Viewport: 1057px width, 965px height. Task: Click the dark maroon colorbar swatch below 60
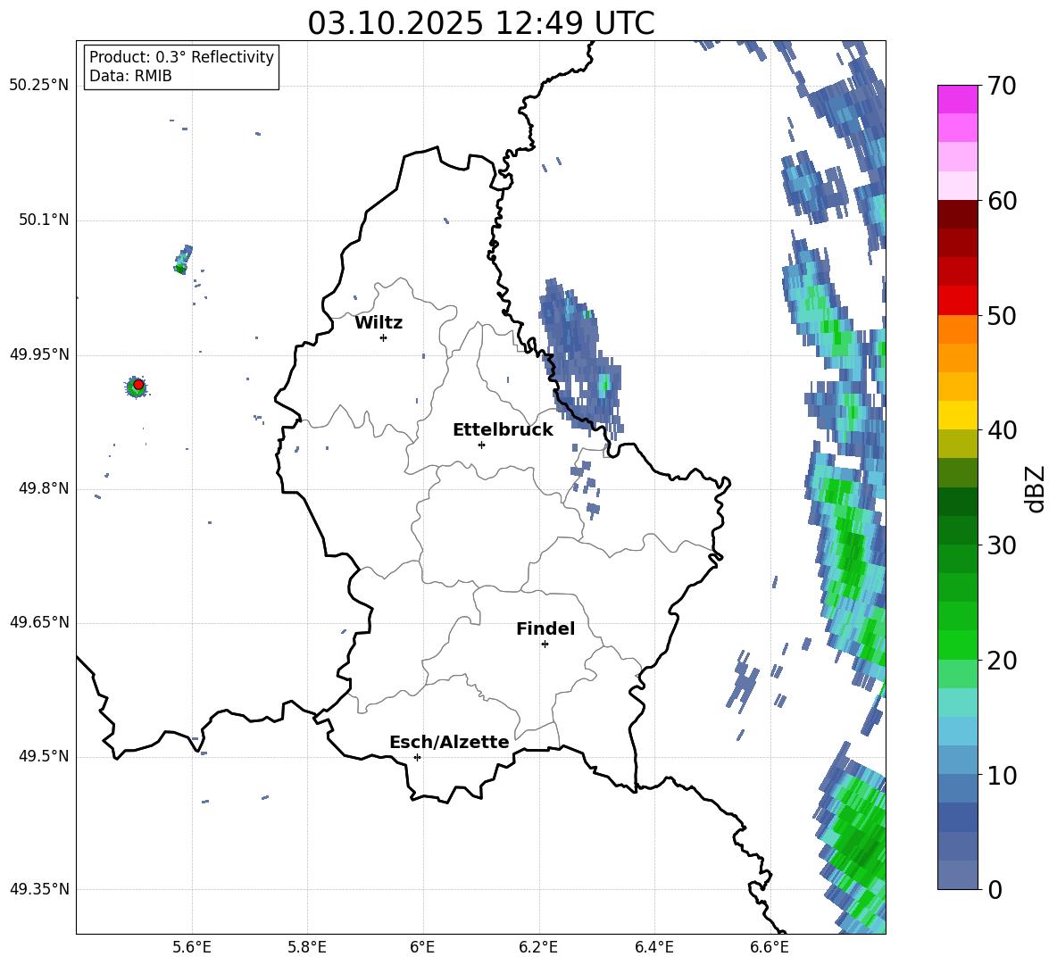point(957,214)
